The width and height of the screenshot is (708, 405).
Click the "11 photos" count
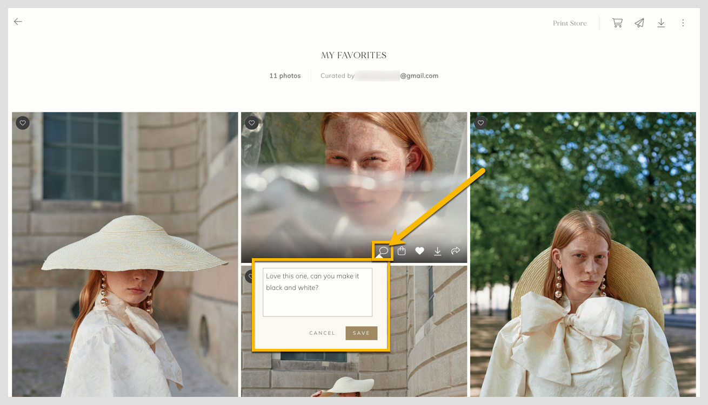coord(285,76)
